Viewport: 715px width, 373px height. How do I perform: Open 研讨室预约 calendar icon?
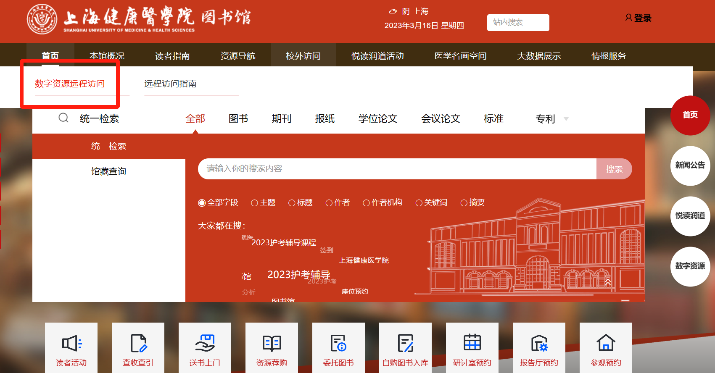click(472, 342)
